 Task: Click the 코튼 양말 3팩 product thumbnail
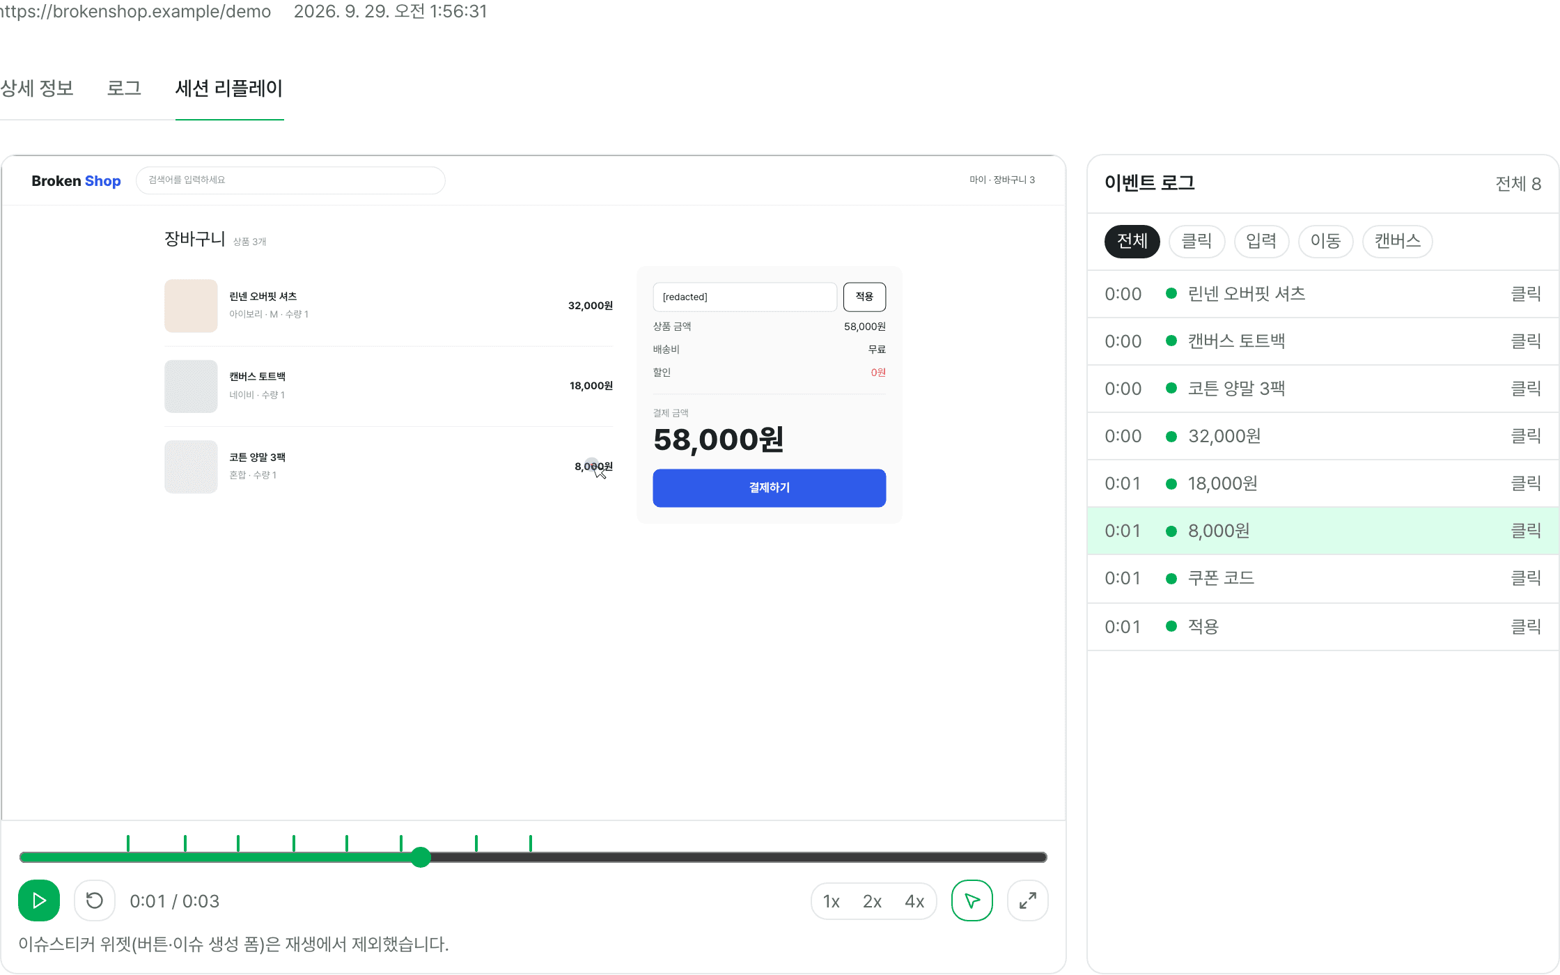click(x=191, y=467)
